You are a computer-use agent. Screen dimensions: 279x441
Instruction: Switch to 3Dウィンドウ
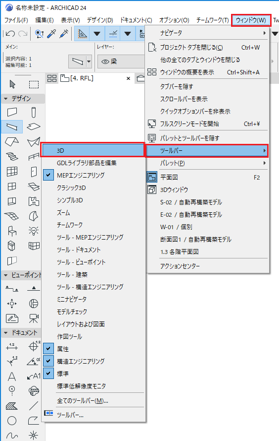pos(207,190)
